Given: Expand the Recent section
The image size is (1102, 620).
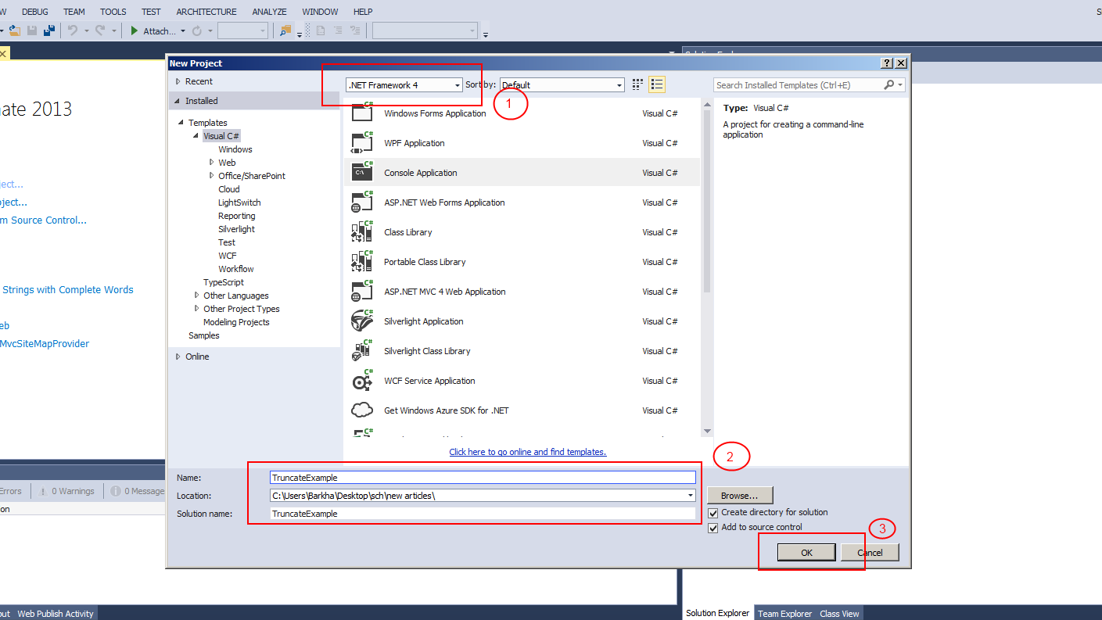Looking at the screenshot, I should pos(178,81).
